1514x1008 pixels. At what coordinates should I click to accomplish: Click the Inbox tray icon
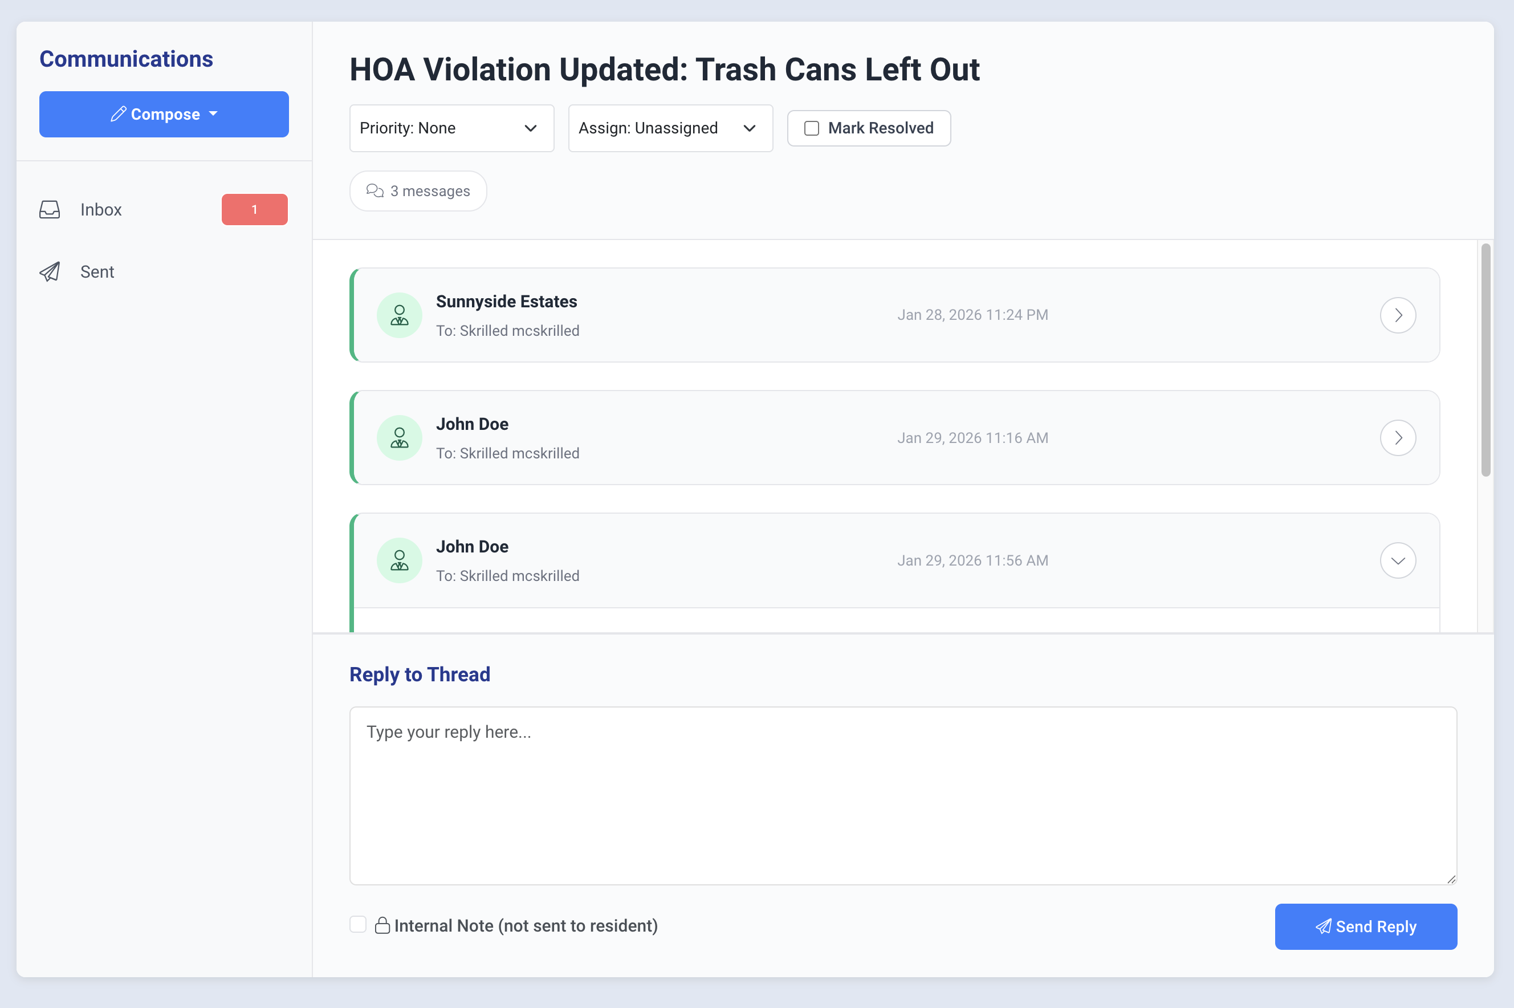click(x=50, y=210)
